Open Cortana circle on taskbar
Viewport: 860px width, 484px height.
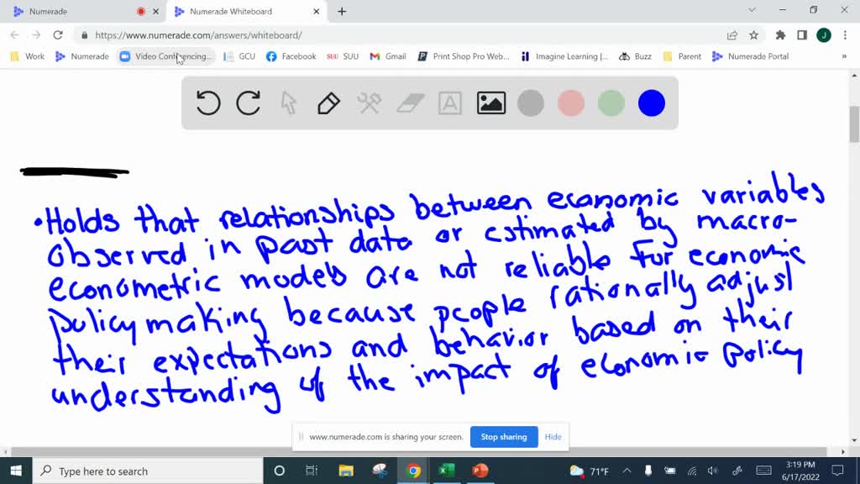(279, 471)
